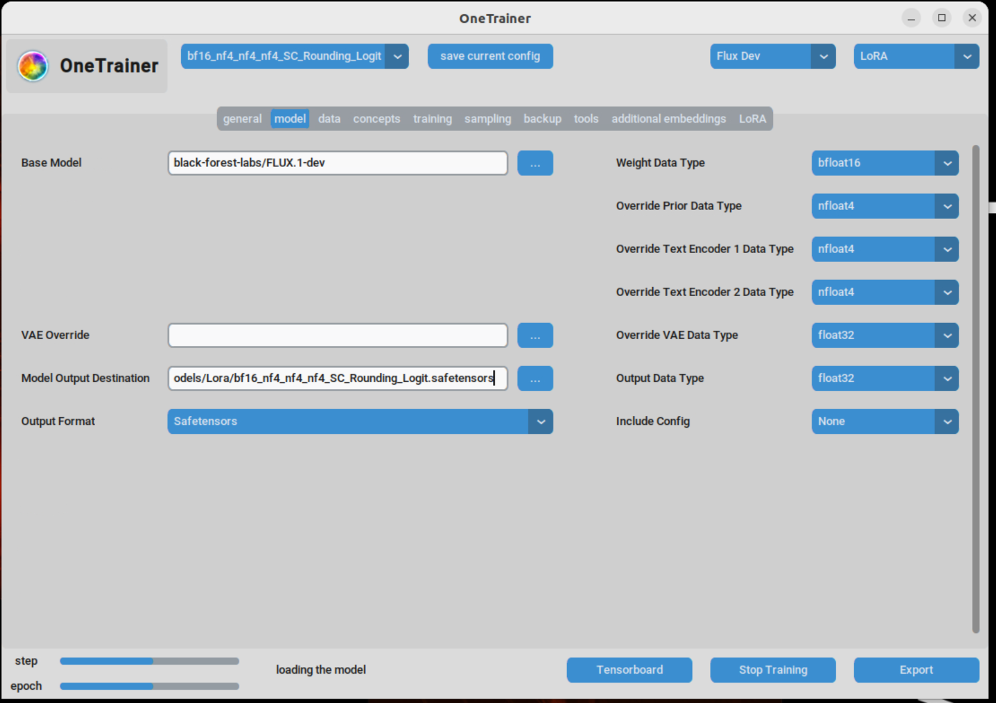Click the 'Include Config' label
996x703 pixels.
[653, 421]
